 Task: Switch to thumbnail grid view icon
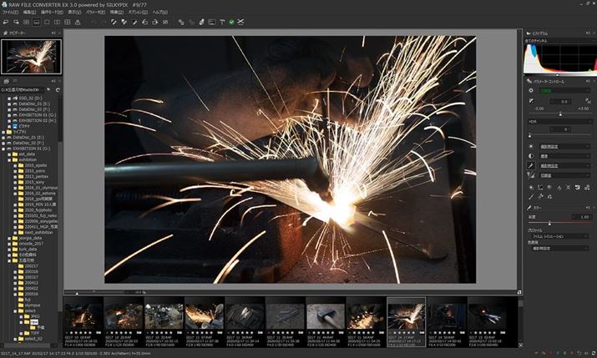click(x=26, y=22)
